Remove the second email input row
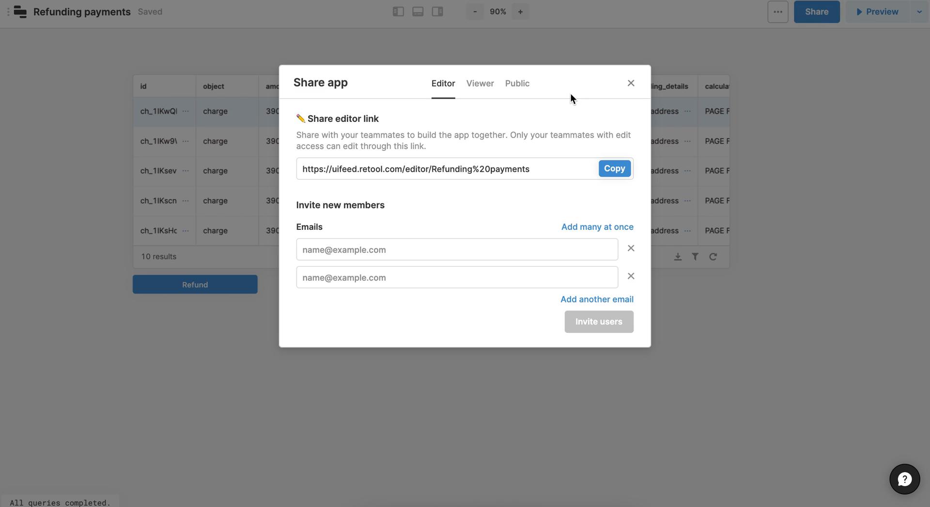 point(631,276)
